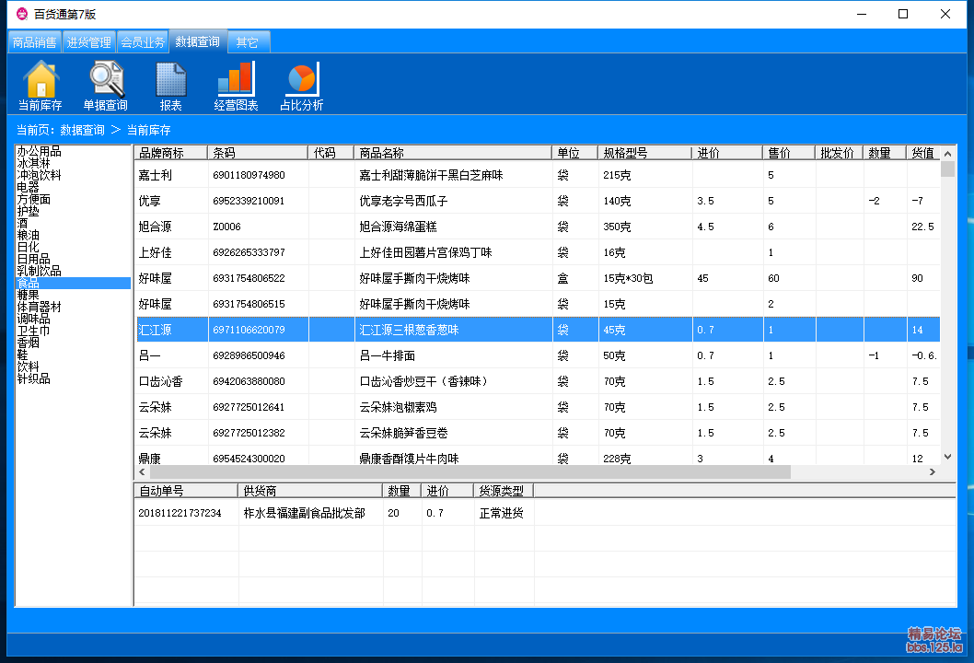Click the horizontal scrollbar left arrow
This screenshot has width=974, height=663.
pyautogui.click(x=143, y=472)
